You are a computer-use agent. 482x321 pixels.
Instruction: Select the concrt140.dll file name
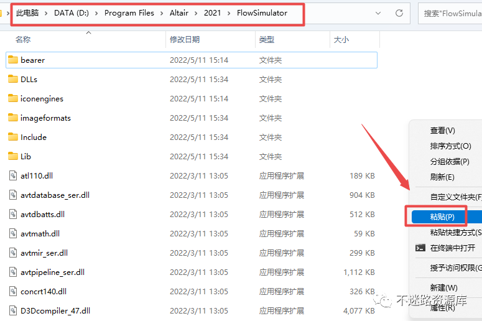click(44, 292)
